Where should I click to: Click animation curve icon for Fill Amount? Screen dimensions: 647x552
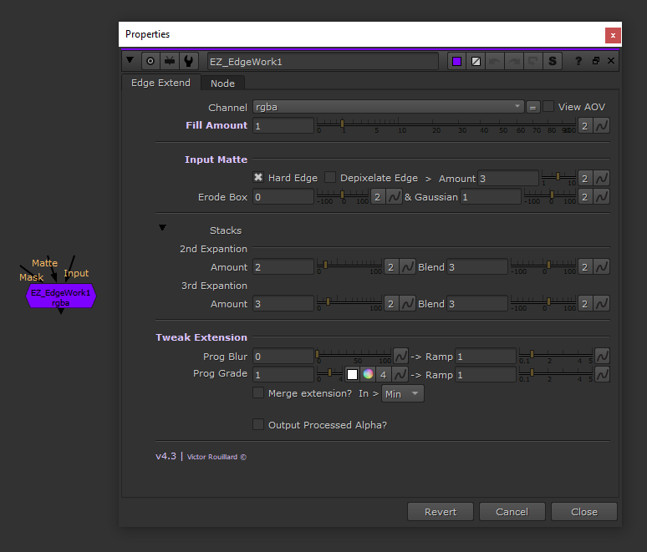coord(602,125)
